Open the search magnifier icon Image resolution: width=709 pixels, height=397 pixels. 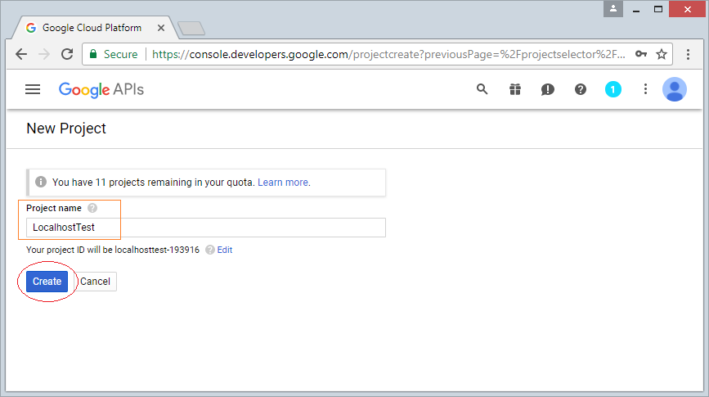click(482, 89)
